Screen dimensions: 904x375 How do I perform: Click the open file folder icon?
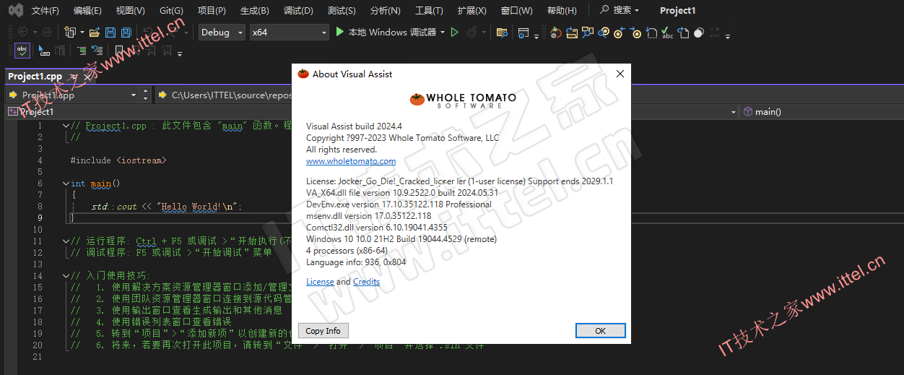click(x=95, y=32)
